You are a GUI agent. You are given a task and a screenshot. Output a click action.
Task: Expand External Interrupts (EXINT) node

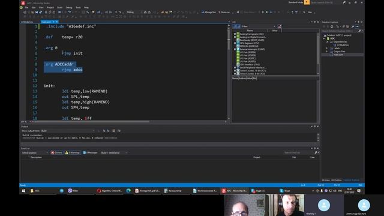click(x=235, y=49)
